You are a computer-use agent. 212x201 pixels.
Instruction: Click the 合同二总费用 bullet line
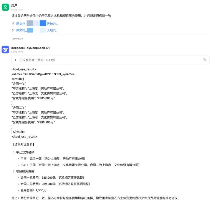tap(55, 184)
